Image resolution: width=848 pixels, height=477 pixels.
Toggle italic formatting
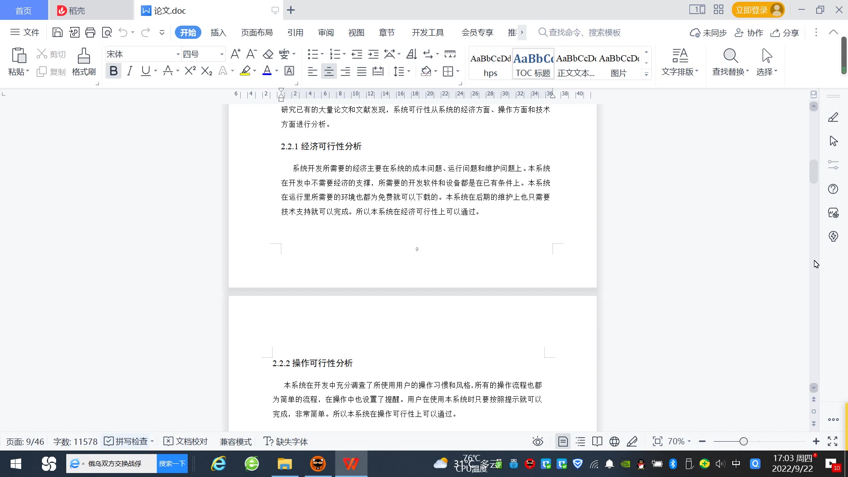(130, 71)
